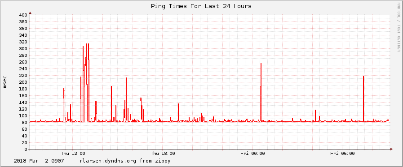The image size is (403, 167).
Task: Click the 20 y-axis value
Action: (x=25, y=143)
